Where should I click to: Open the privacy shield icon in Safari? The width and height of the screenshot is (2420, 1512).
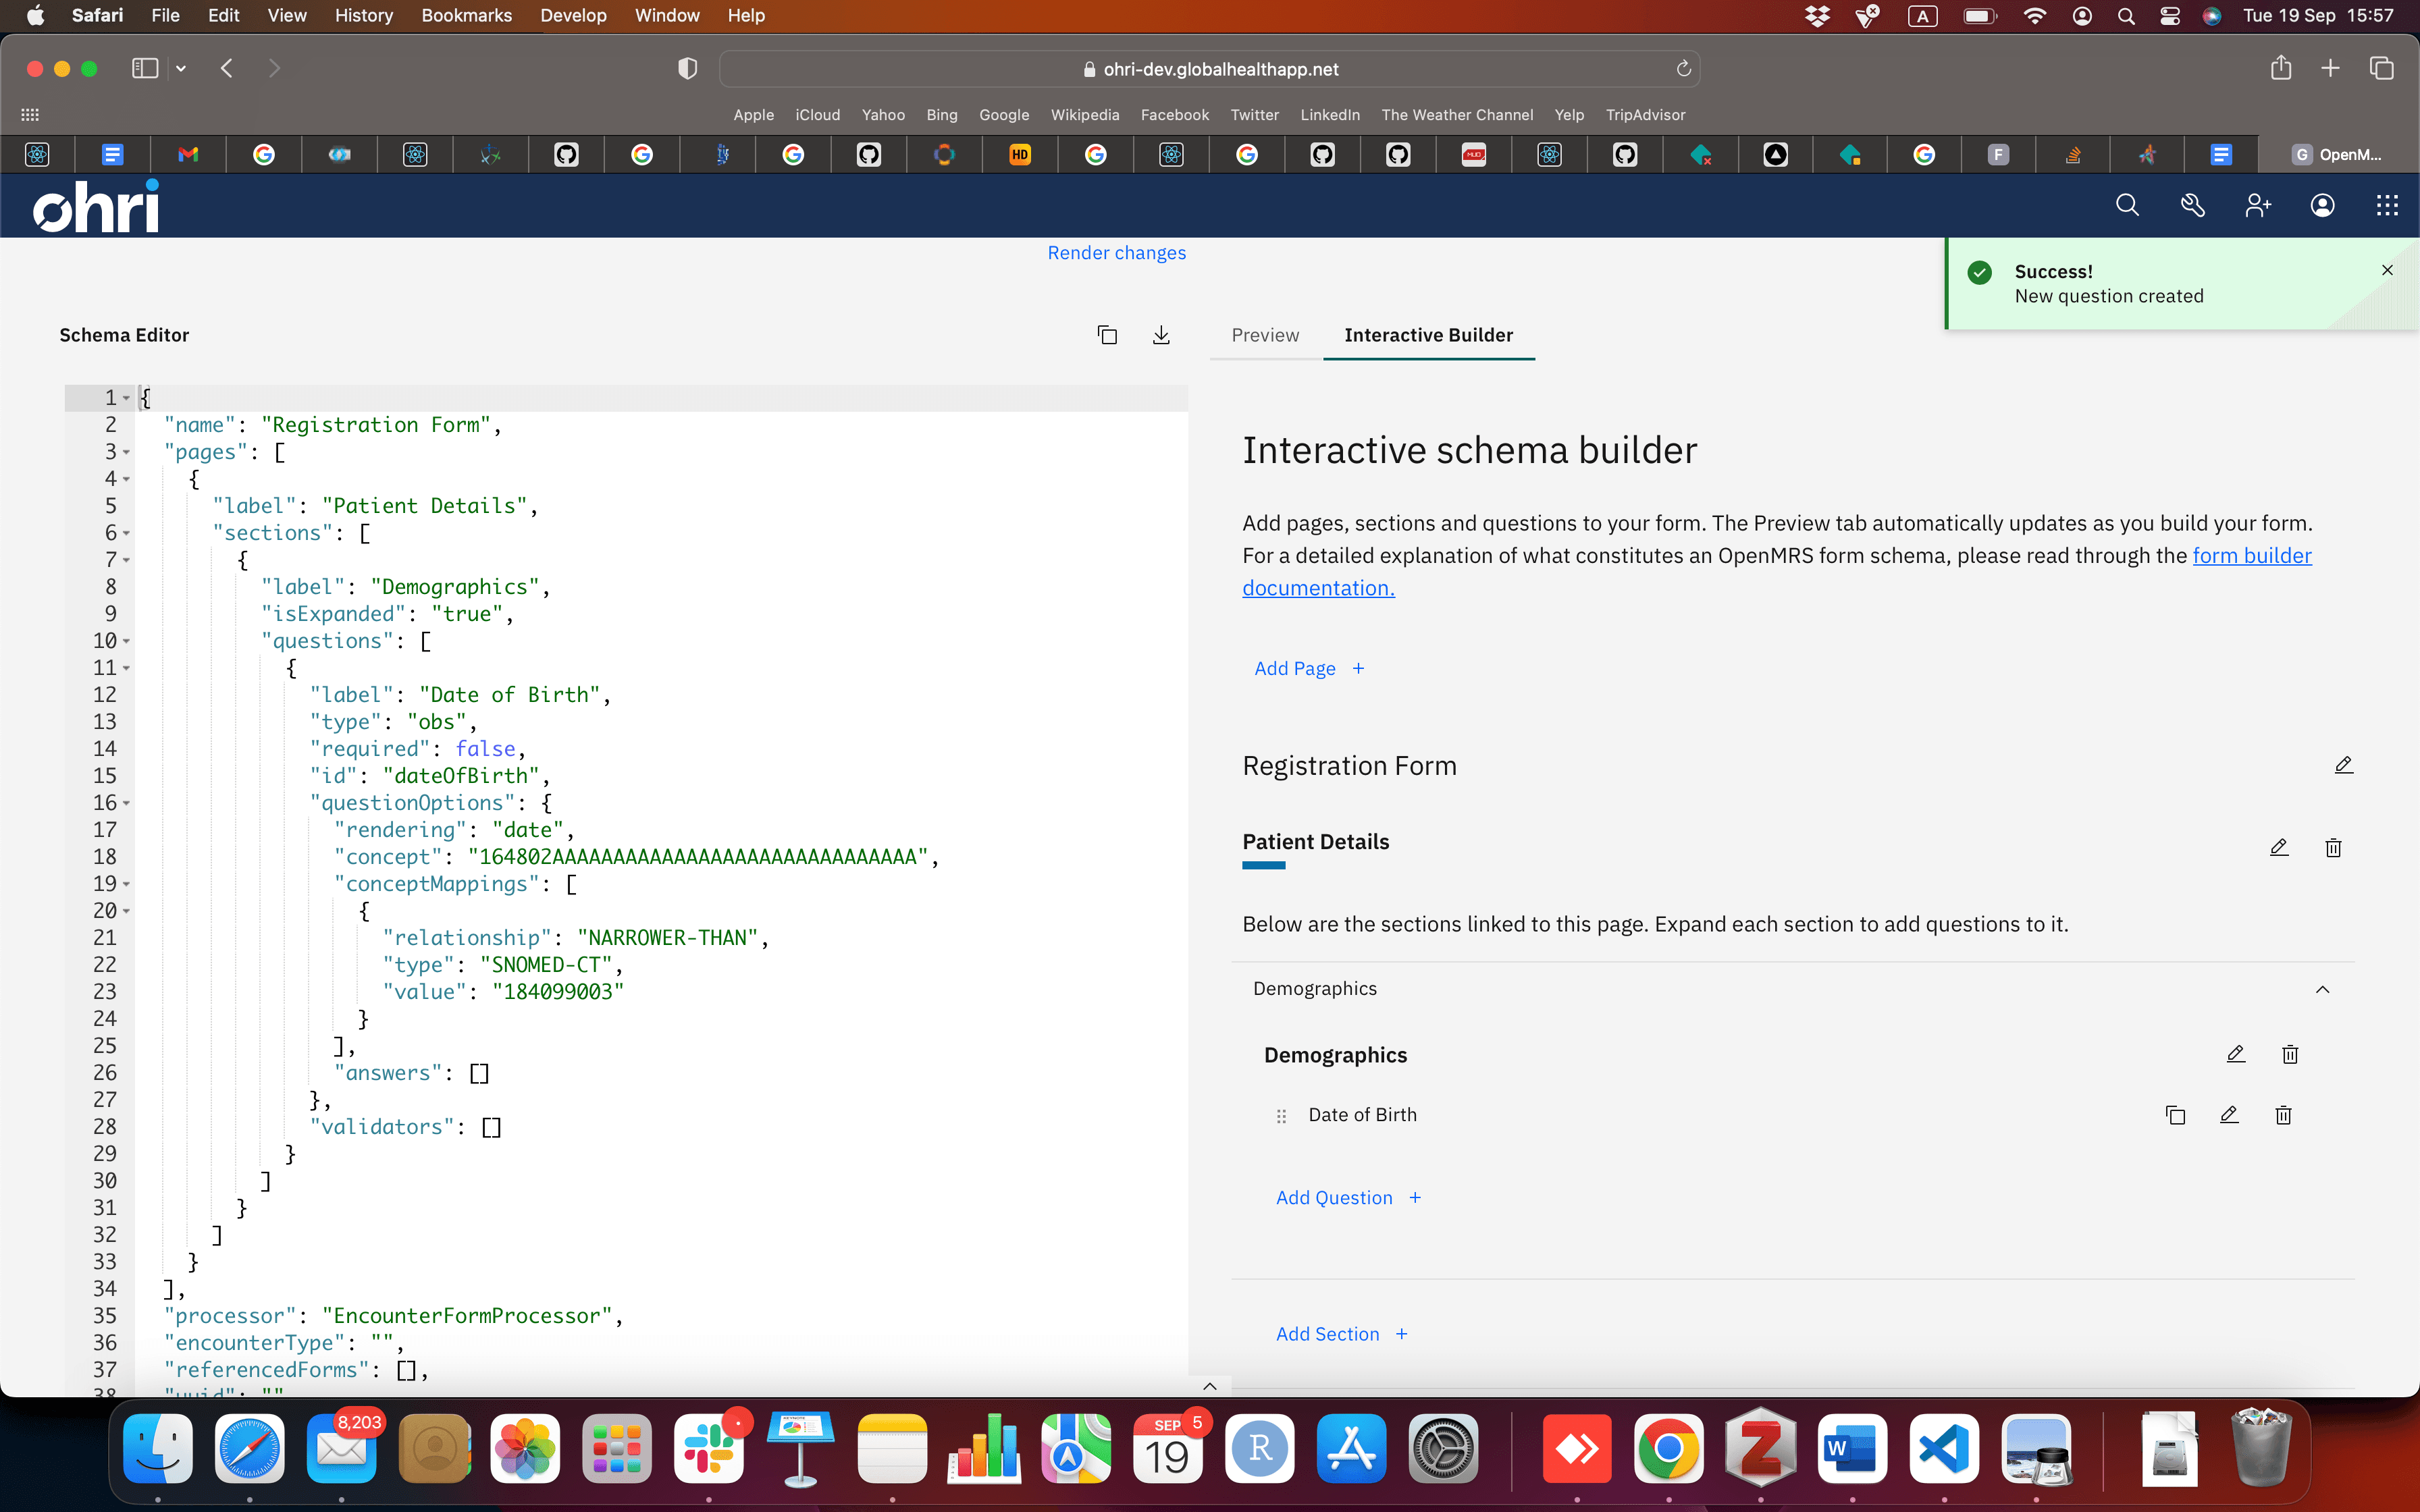pyautogui.click(x=687, y=68)
